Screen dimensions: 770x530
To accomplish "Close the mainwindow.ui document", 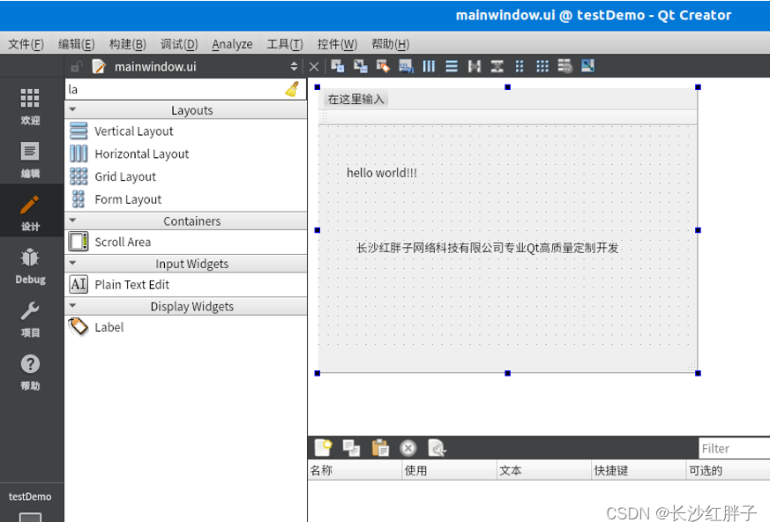I will 314,66.
